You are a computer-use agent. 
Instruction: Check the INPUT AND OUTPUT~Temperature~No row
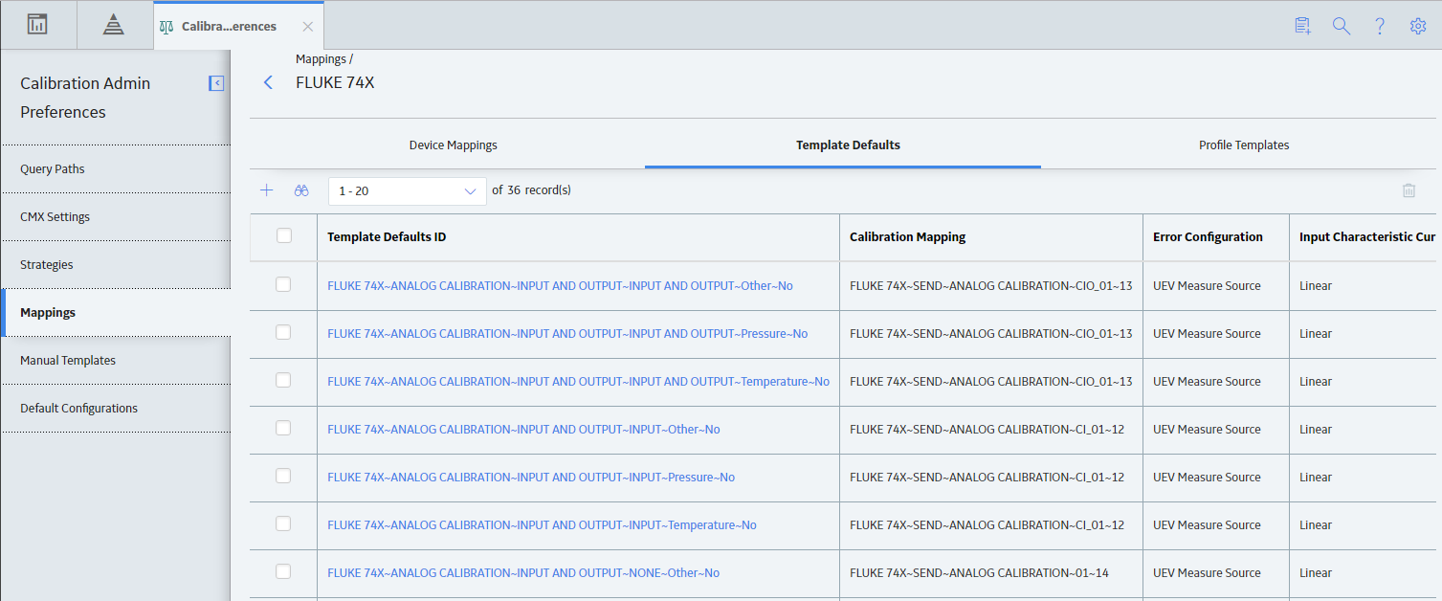tap(283, 380)
